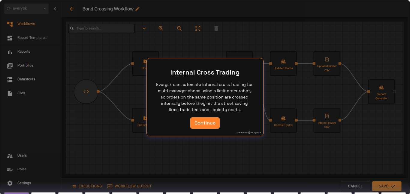The image size is (410, 194).
Task: Select the Workflows icon in the sidebar
Action: (x=10, y=23)
